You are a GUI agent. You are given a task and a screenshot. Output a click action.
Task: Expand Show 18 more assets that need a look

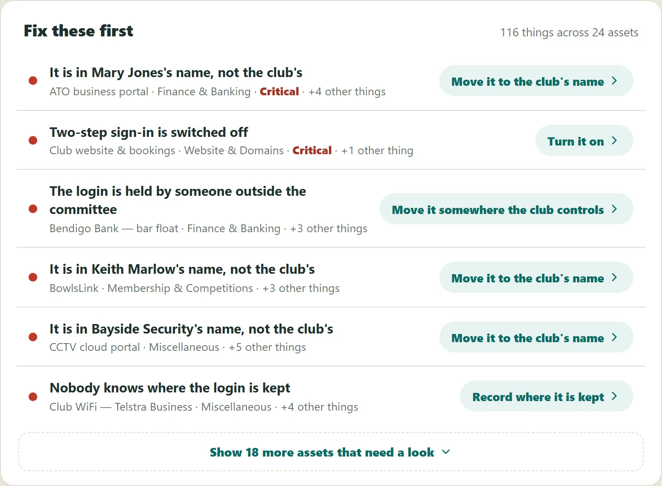[331, 452]
